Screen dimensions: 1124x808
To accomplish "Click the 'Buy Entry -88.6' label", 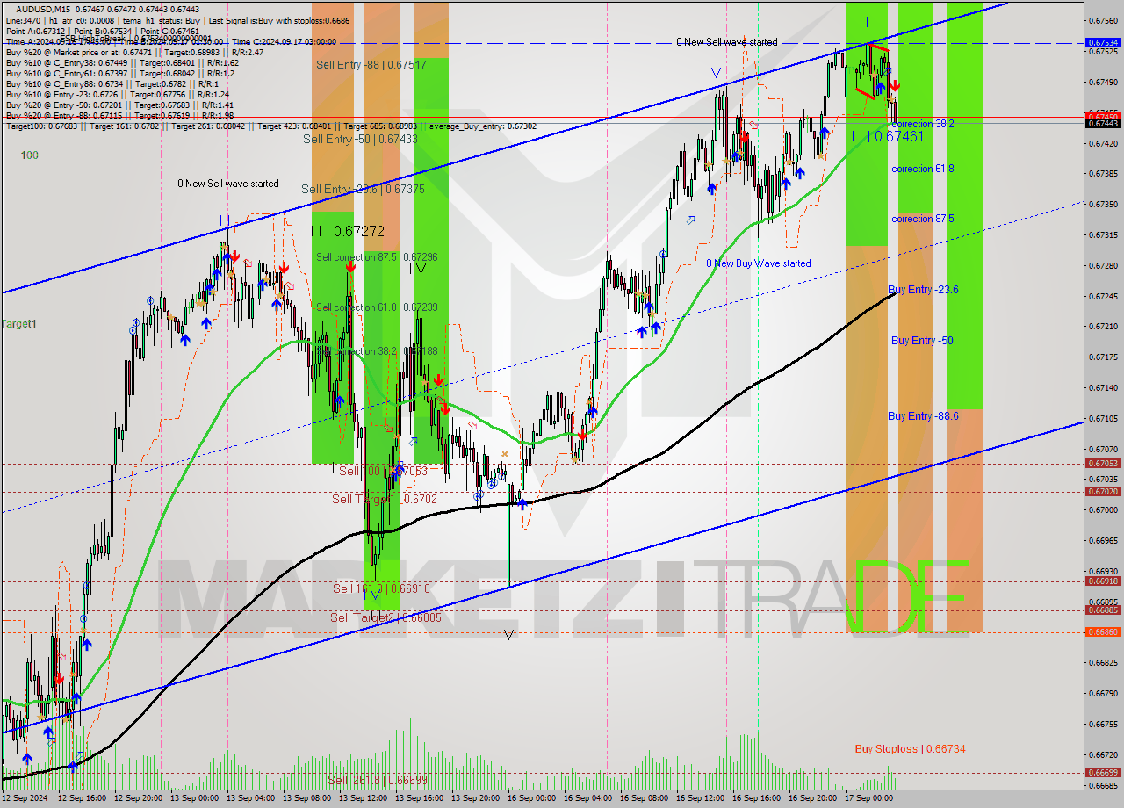I will (923, 416).
